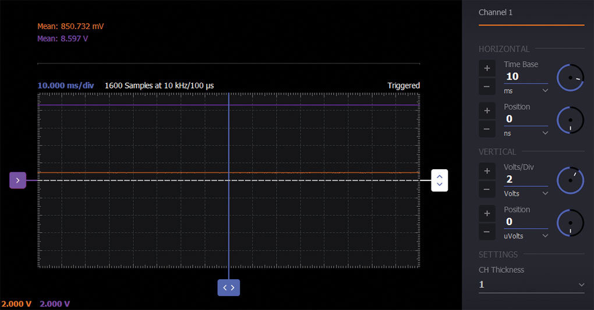594x310 pixels.
Task: Open the CH Thickness dropdown
Action: coord(532,284)
